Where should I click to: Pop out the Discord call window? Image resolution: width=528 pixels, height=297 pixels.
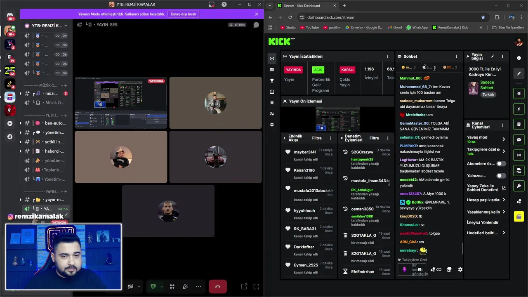[x=244, y=286]
